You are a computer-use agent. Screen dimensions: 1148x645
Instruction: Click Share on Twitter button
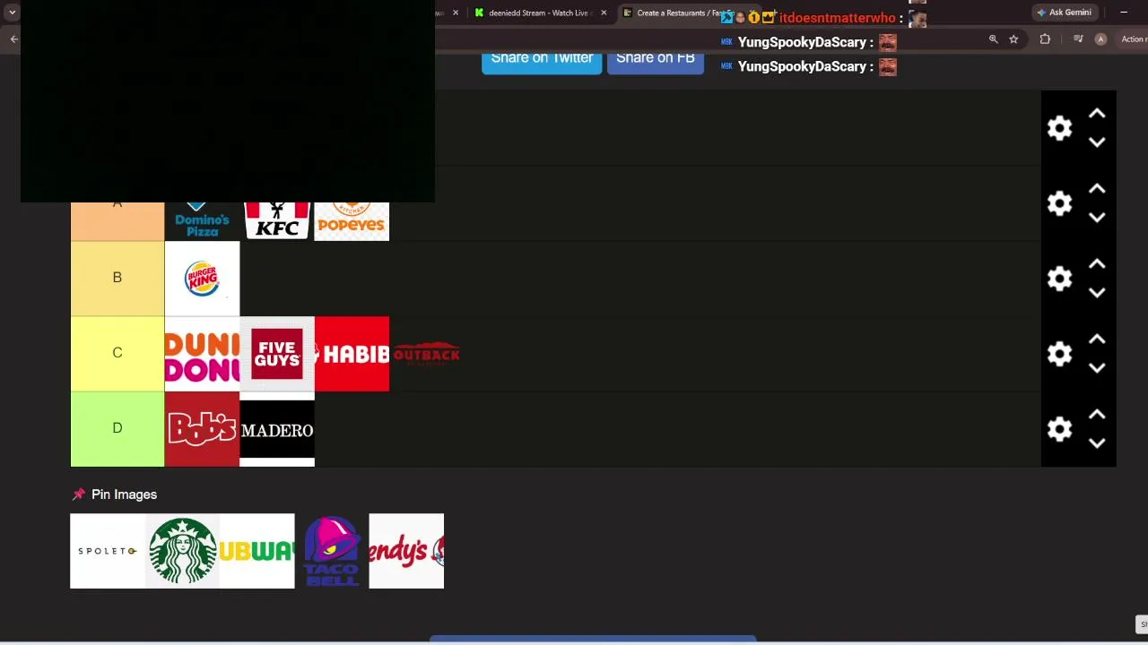click(542, 58)
